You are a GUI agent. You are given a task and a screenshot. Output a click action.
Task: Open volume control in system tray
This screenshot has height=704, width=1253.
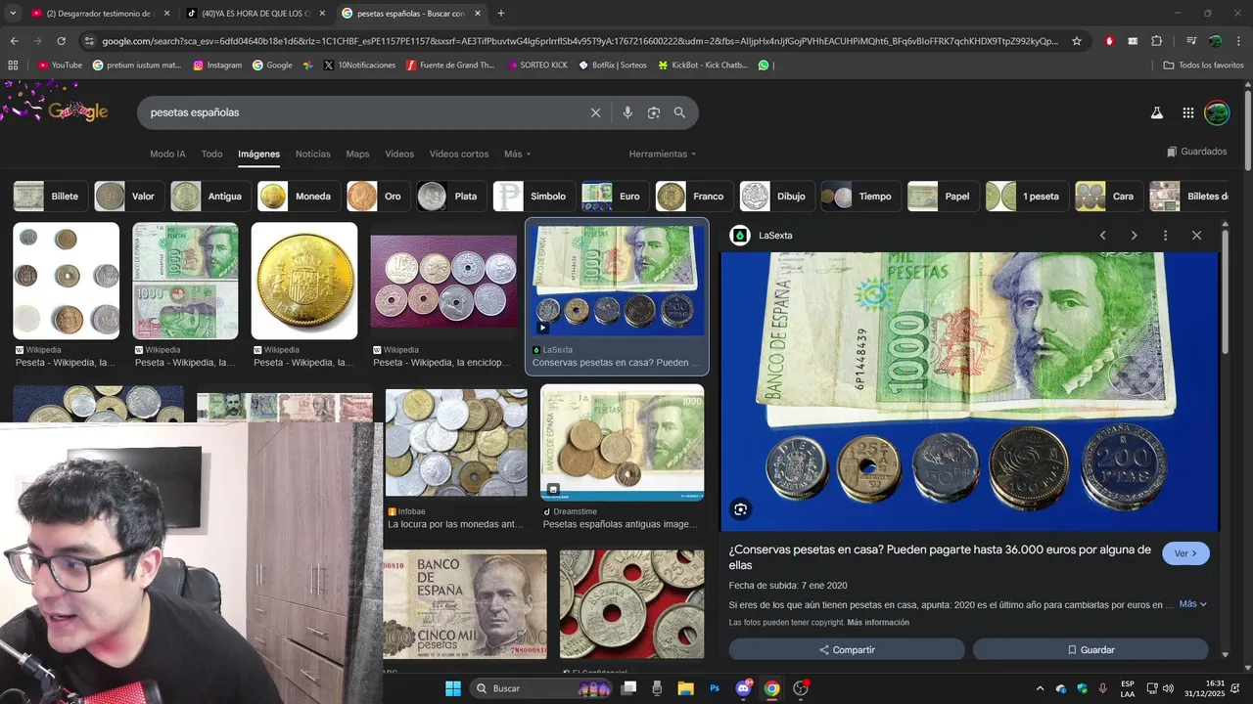click(x=1168, y=688)
